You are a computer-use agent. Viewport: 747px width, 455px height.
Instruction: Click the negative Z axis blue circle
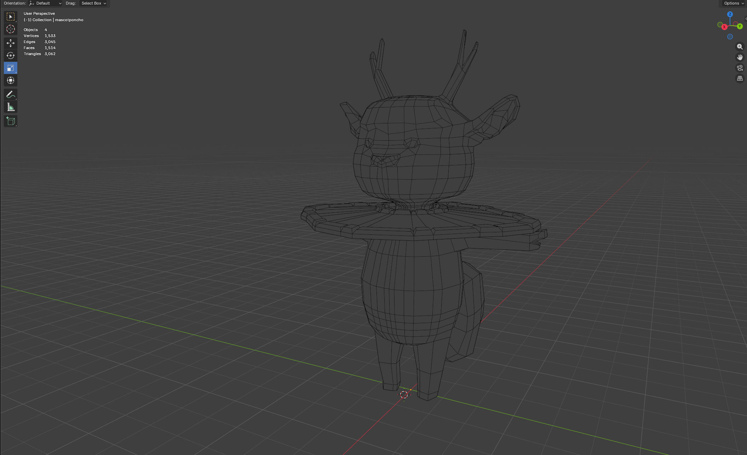730,37
